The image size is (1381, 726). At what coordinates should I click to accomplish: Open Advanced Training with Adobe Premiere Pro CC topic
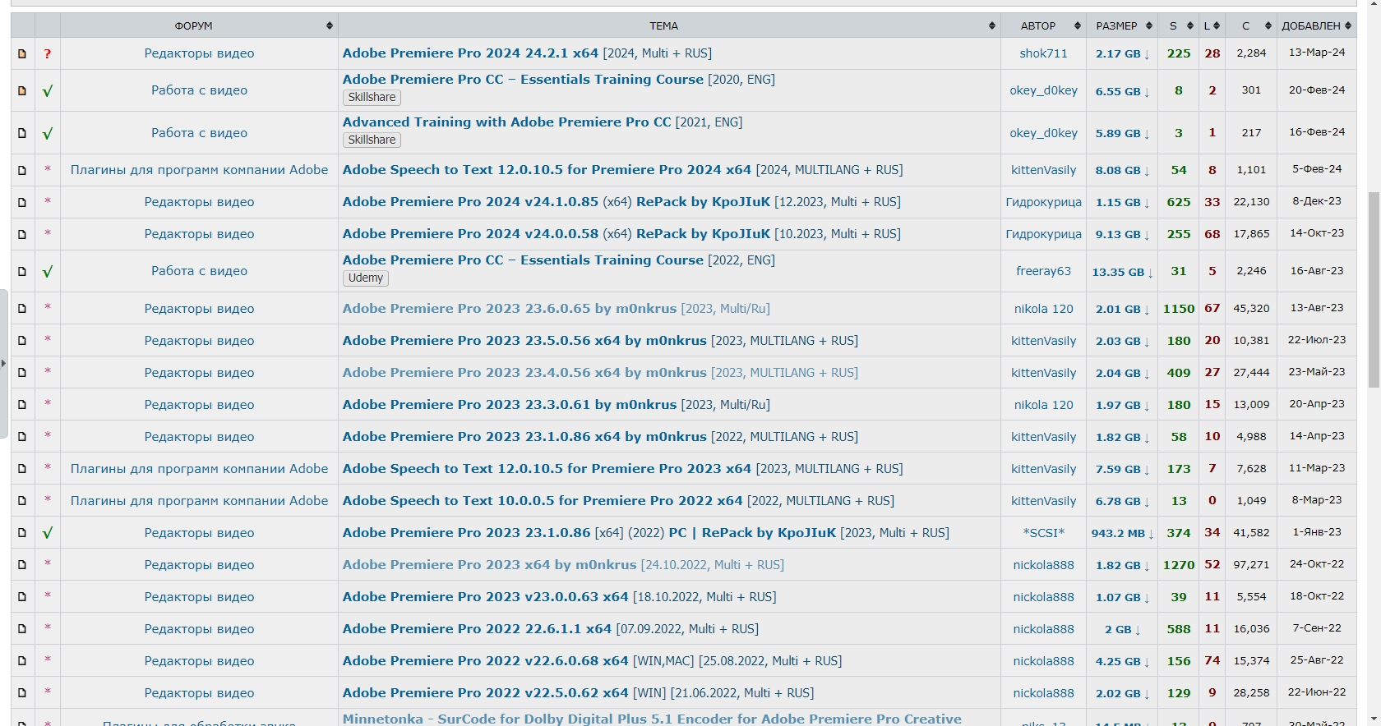507,122
